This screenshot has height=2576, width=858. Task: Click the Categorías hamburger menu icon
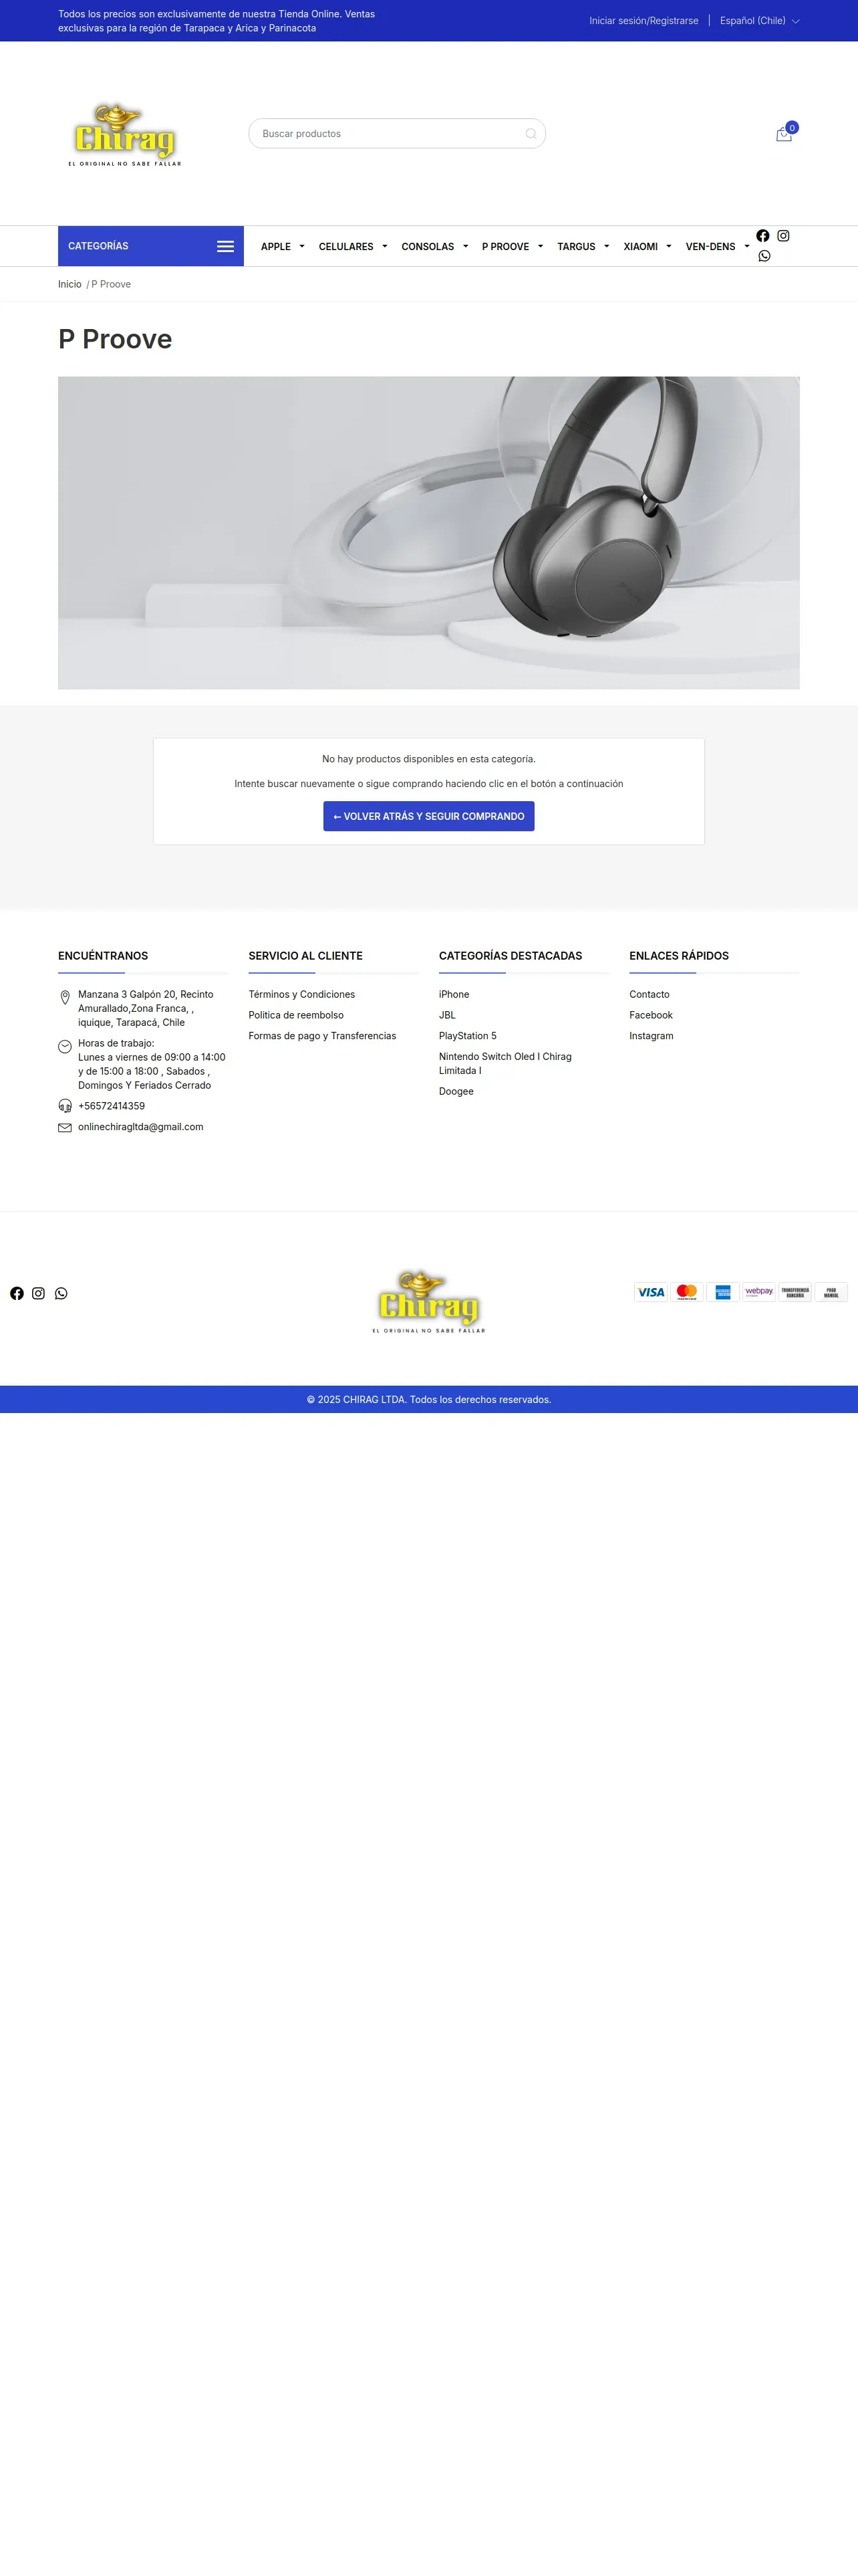(x=226, y=246)
